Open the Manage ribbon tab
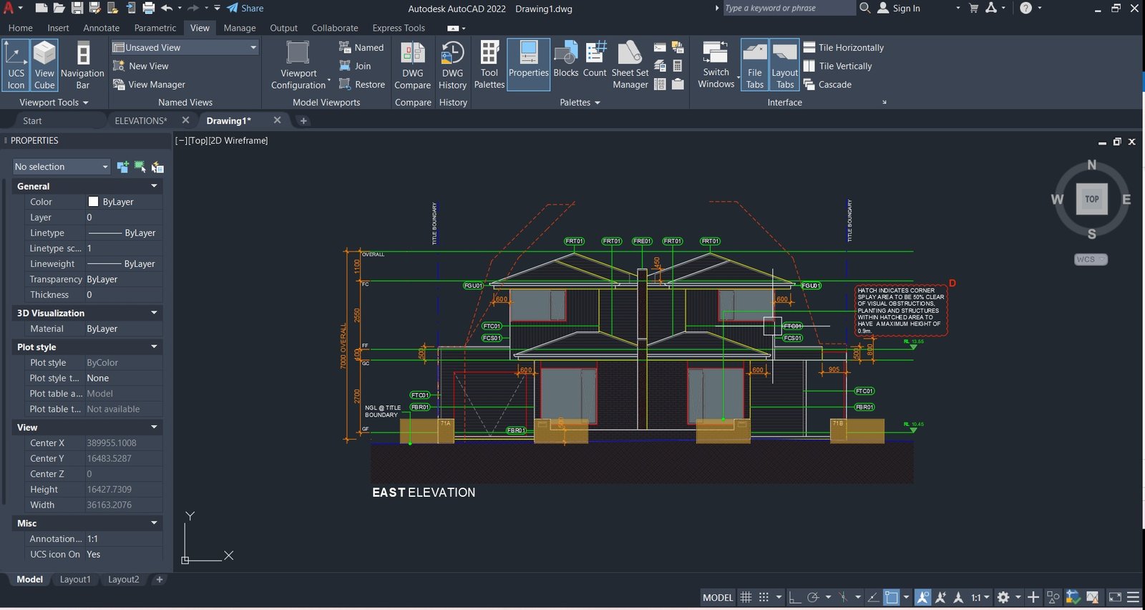Screen dimensions: 1145x610 click(x=240, y=28)
